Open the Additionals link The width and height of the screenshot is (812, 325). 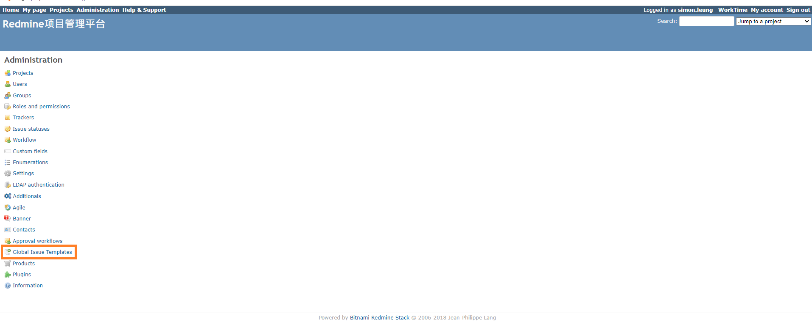coord(27,196)
